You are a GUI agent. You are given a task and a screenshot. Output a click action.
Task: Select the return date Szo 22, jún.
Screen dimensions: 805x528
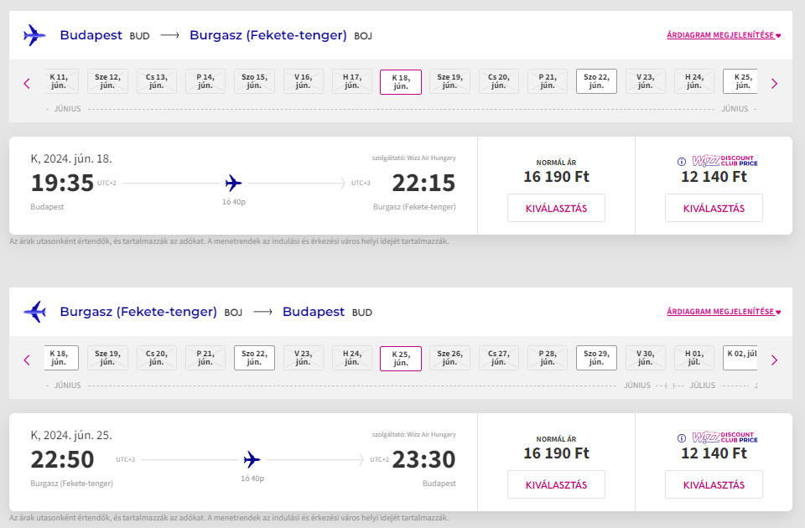click(x=254, y=358)
